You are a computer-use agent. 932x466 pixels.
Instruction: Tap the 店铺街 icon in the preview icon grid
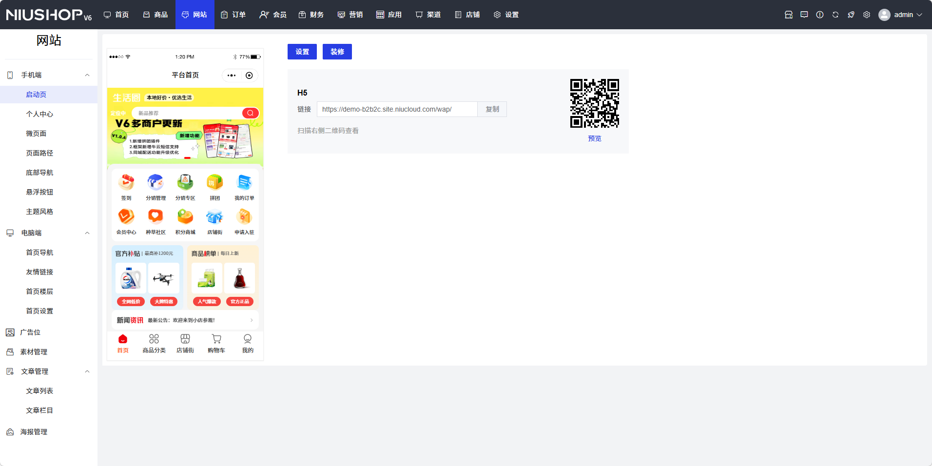click(x=214, y=216)
